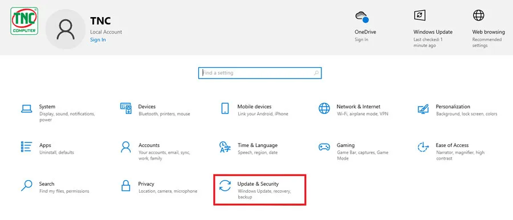
Task: Click 'Speech, region, date' description
Action: (258, 153)
